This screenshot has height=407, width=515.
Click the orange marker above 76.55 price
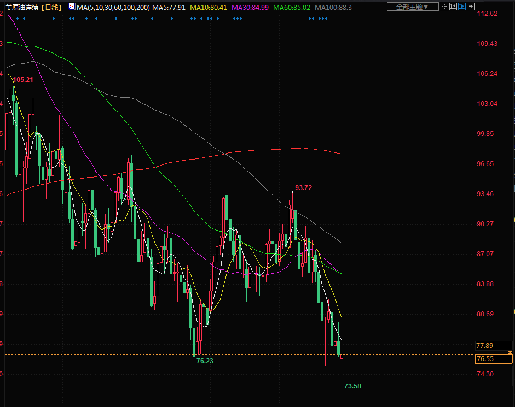510,352
